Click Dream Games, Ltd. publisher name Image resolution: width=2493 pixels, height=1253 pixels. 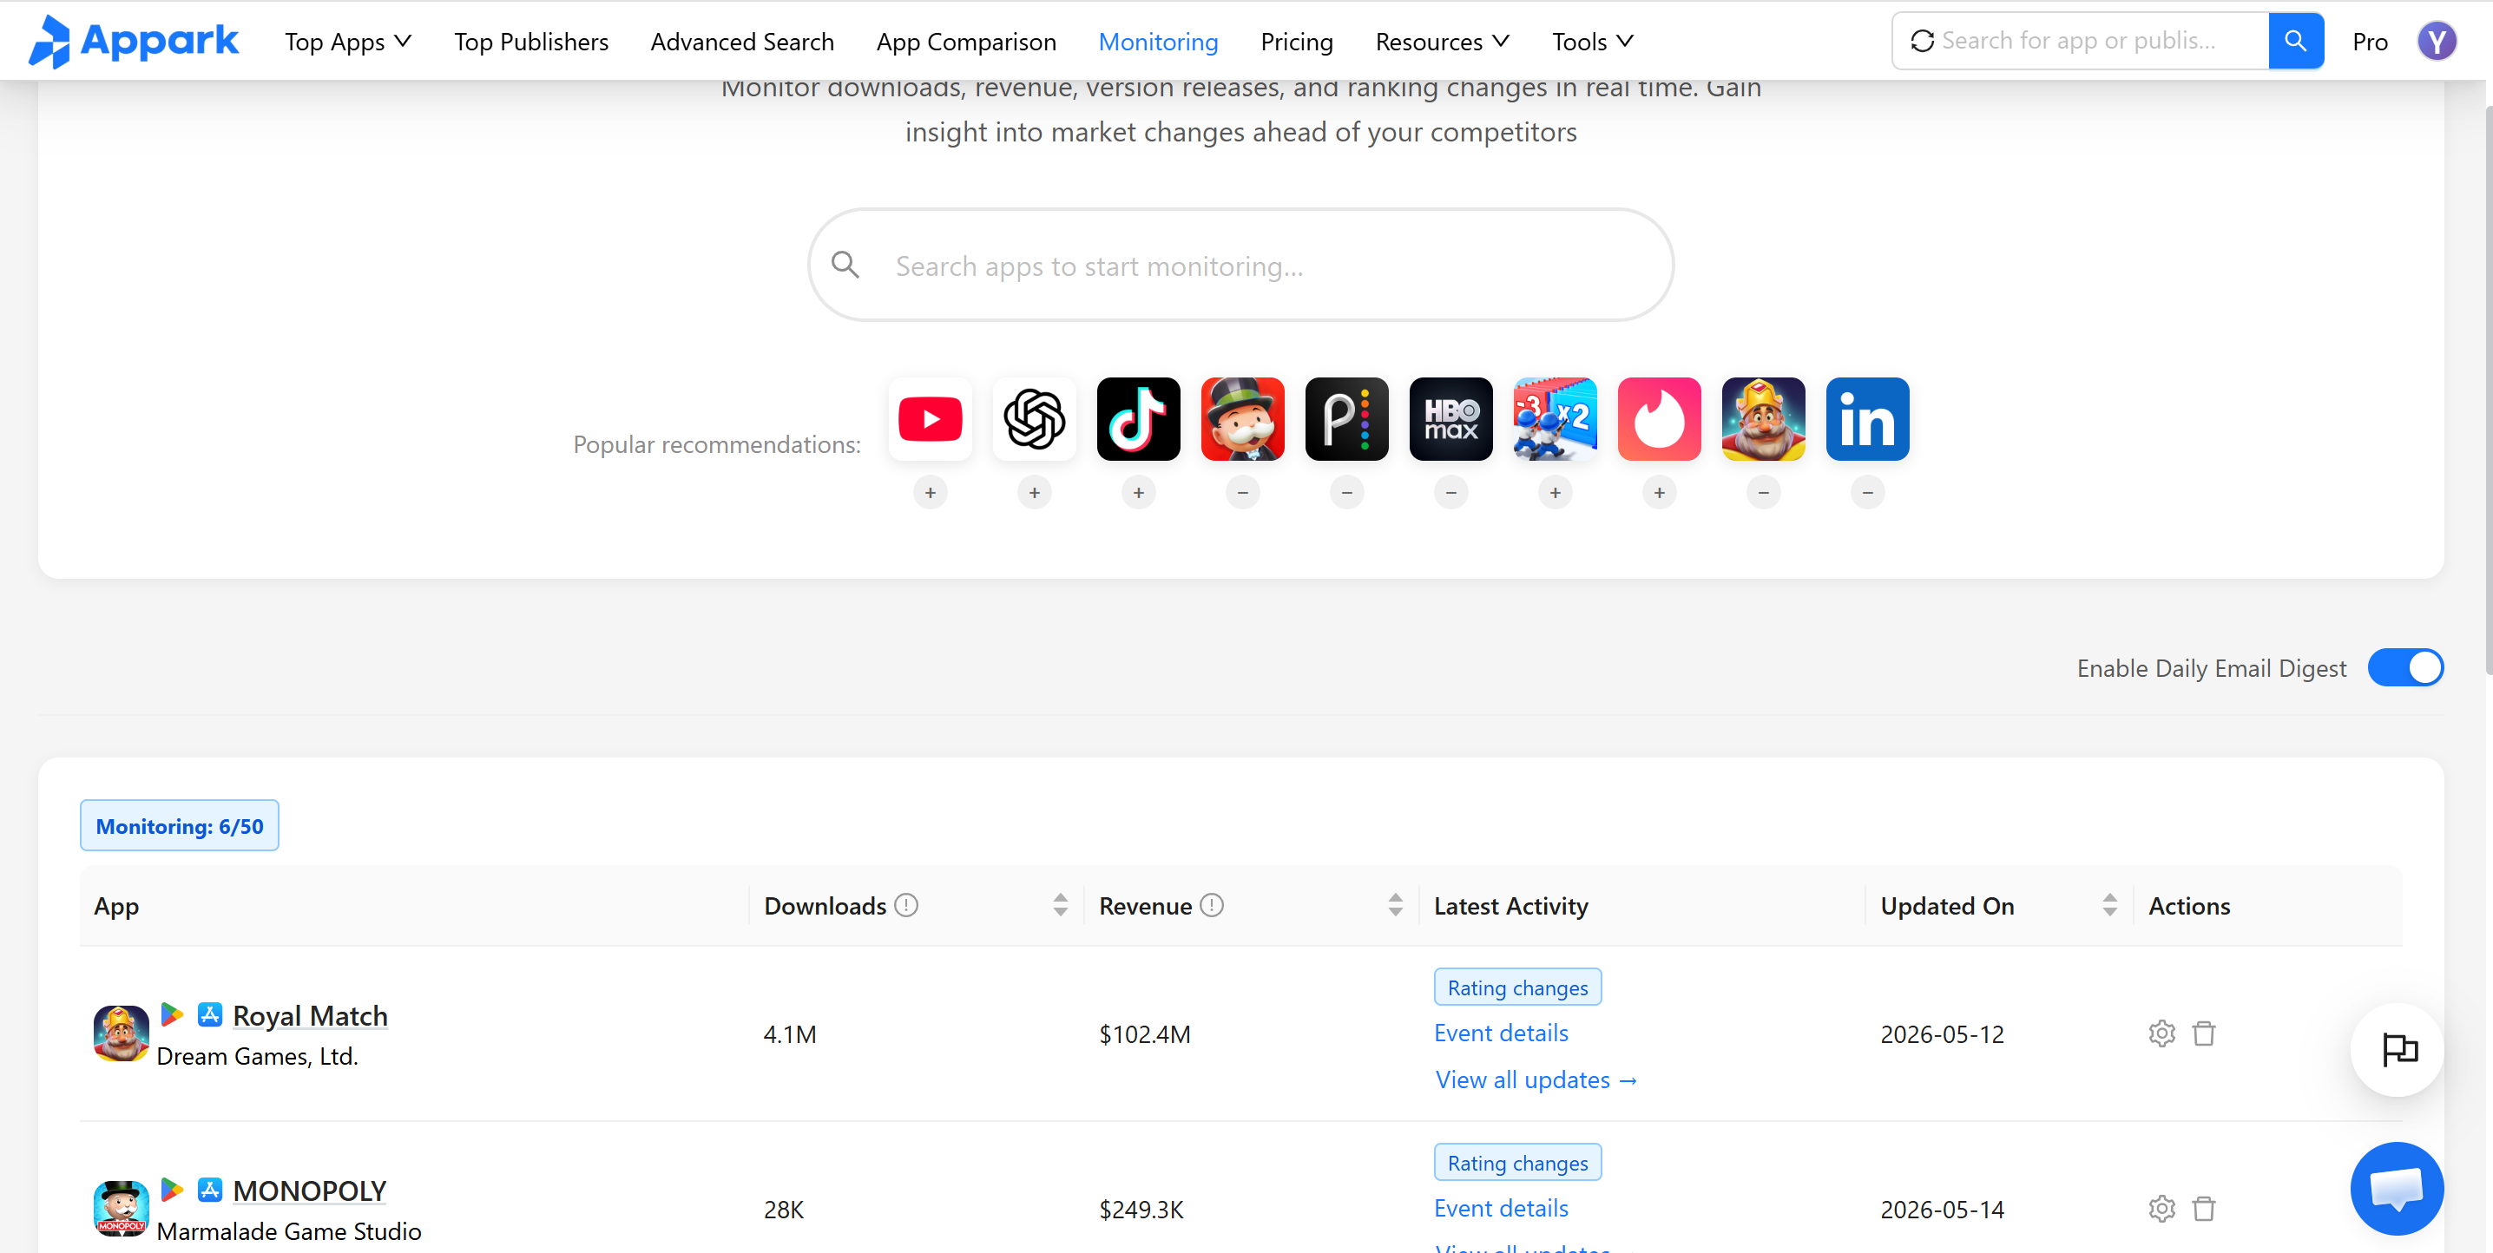(258, 1056)
